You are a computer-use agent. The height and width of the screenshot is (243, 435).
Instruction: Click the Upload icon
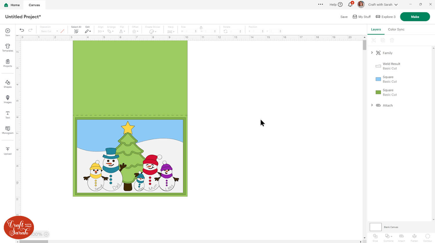8,151
